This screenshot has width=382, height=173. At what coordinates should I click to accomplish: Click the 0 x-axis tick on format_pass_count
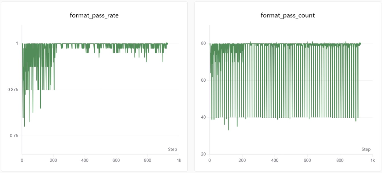tap(210, 160)
